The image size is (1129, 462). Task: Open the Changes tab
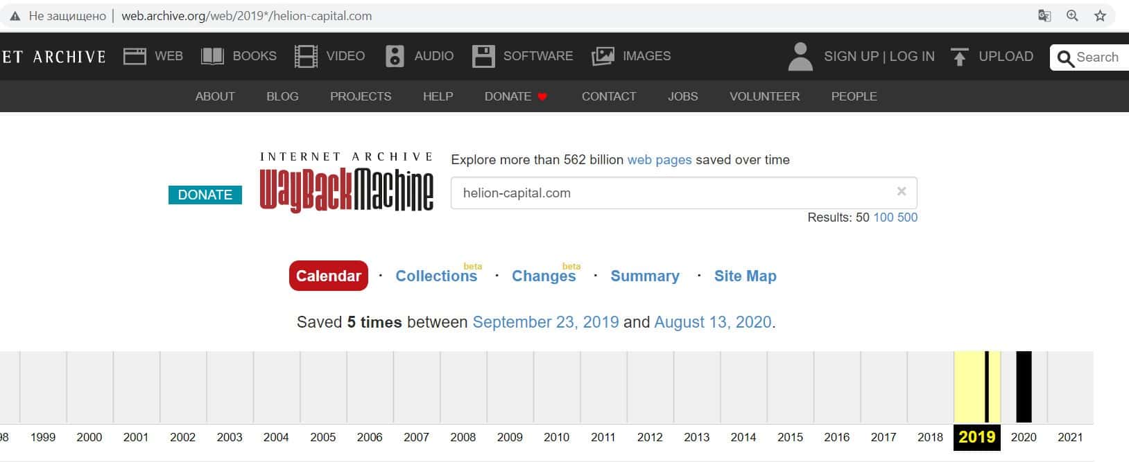544,276
